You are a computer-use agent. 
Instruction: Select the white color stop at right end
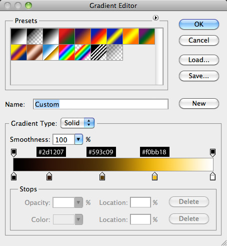[212, 176]
